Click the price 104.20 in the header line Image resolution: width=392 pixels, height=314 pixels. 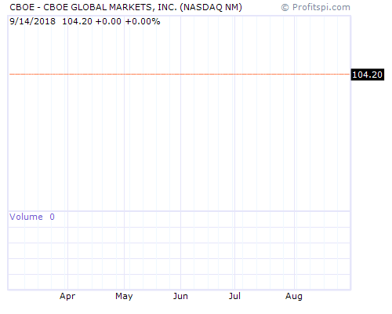click(x=77, y=21)
